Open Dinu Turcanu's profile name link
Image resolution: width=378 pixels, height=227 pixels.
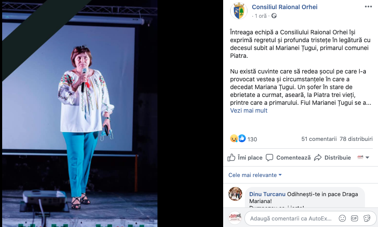[x=267, y=194]
